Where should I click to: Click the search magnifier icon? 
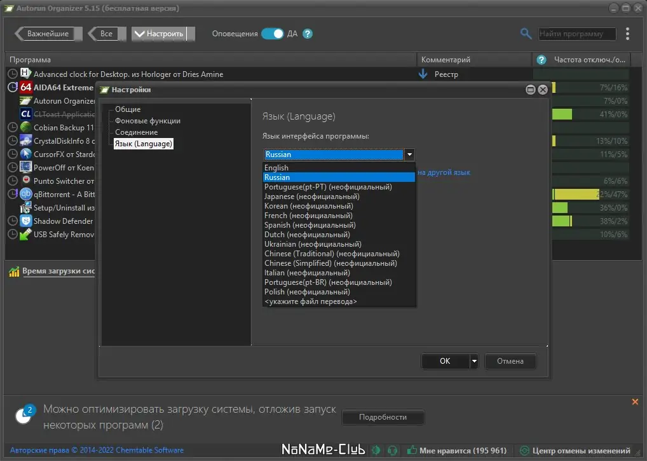click(x=526, y=34)
